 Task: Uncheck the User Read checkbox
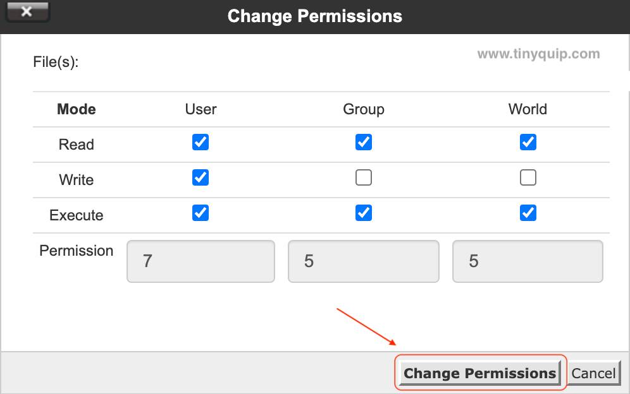tap(201, 142)
